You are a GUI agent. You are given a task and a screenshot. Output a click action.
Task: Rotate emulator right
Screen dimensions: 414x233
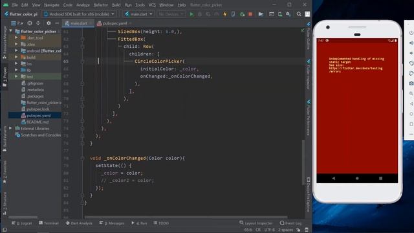[x=411, y=73]
